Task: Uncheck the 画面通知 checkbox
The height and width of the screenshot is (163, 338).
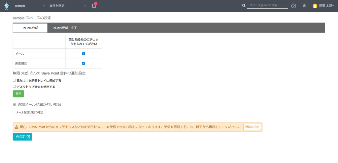Action: 84,63
